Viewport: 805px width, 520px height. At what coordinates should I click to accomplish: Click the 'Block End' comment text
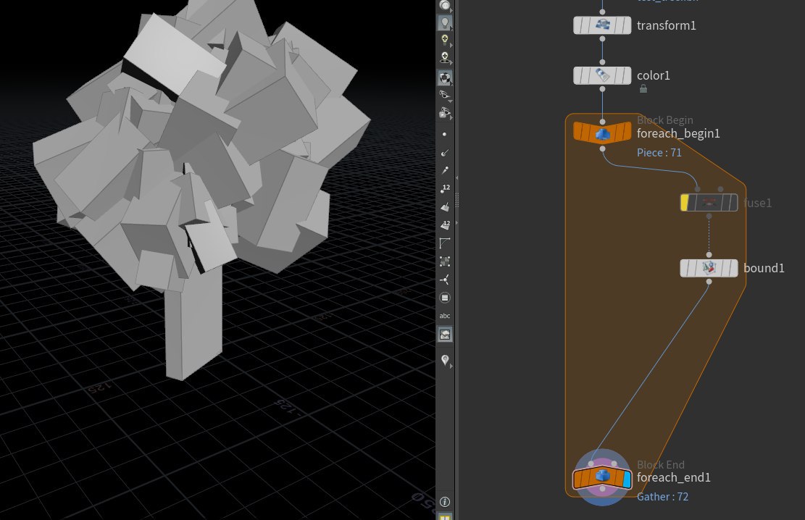coord(661,464)
